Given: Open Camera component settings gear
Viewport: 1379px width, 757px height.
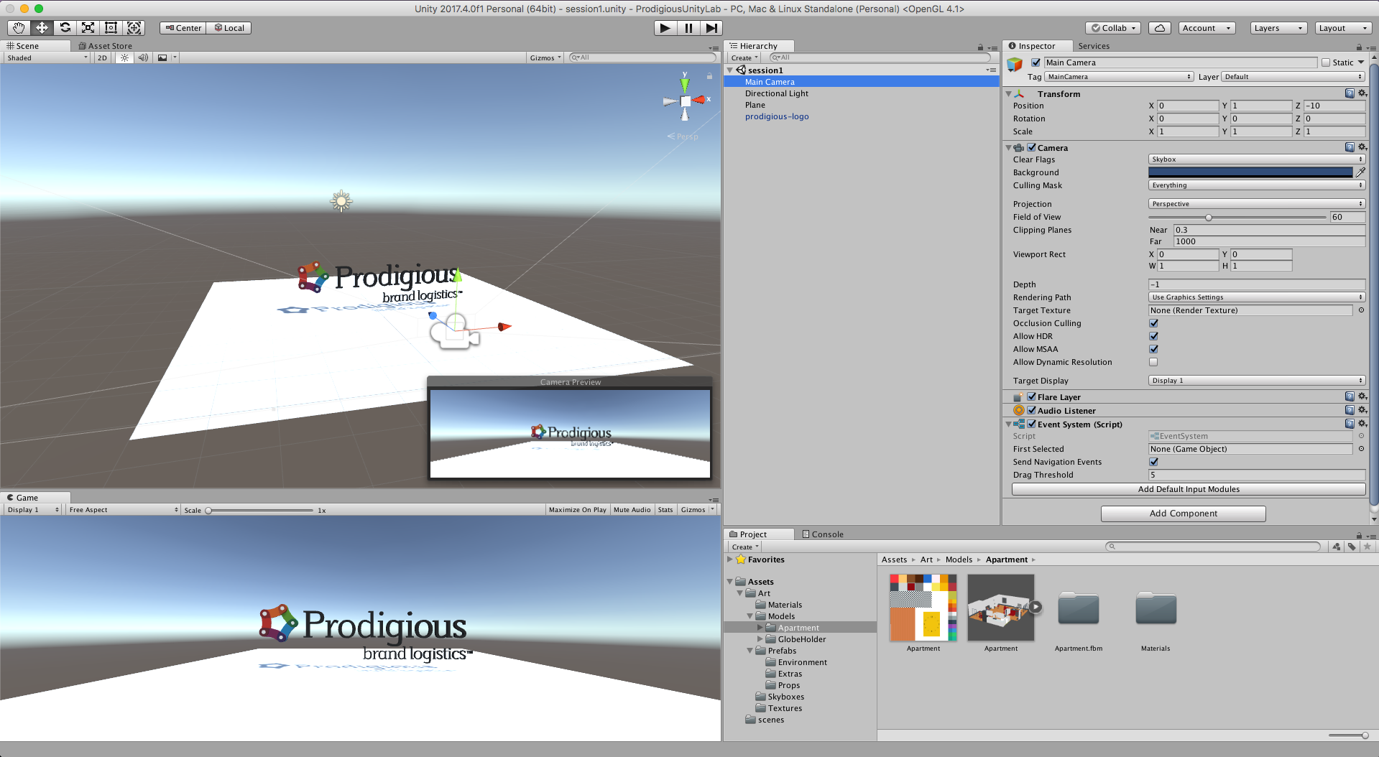Looking at the screenshot, I should (x=1362, y=147).
